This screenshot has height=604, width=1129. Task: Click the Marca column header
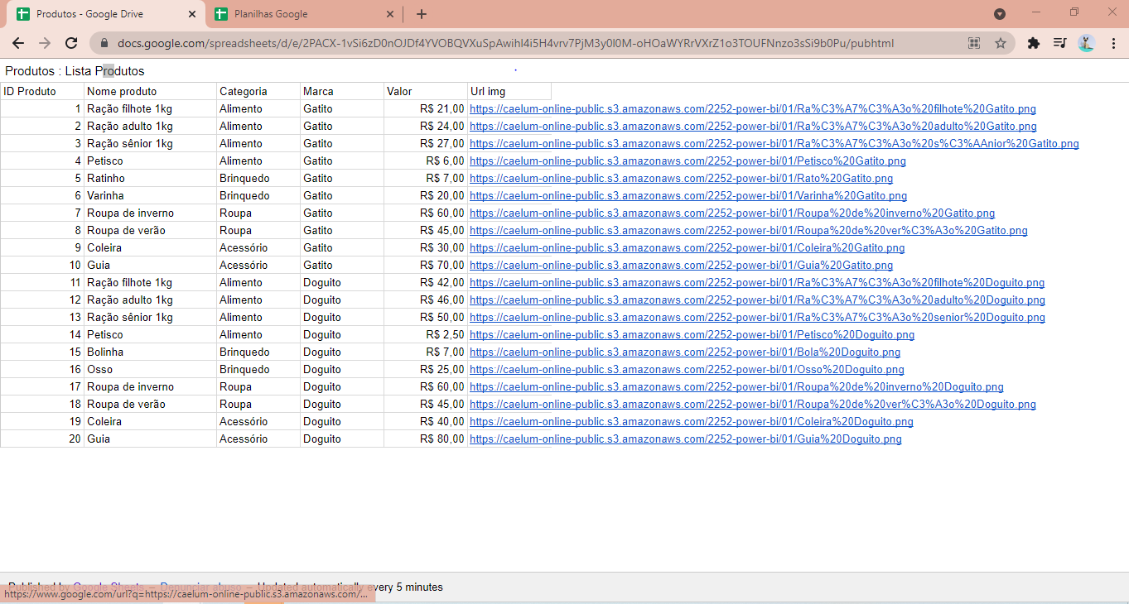click(x=342, y=91)
